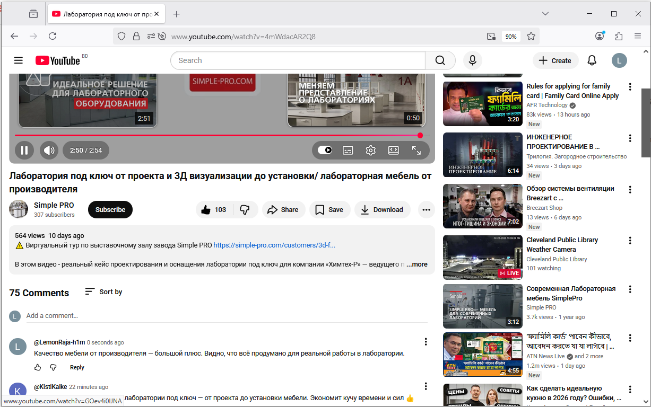Viewport: 651px width, 407px height.
Task: Click the search magnifier button
Action: click(x=440, y=60)
